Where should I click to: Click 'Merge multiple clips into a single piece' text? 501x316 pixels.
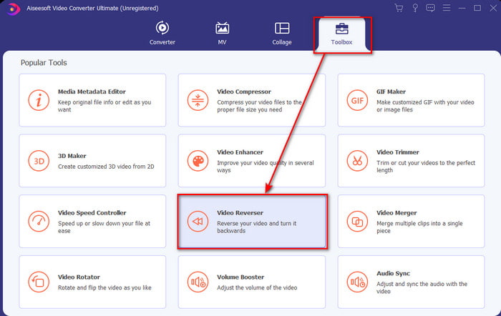[419, 227]
